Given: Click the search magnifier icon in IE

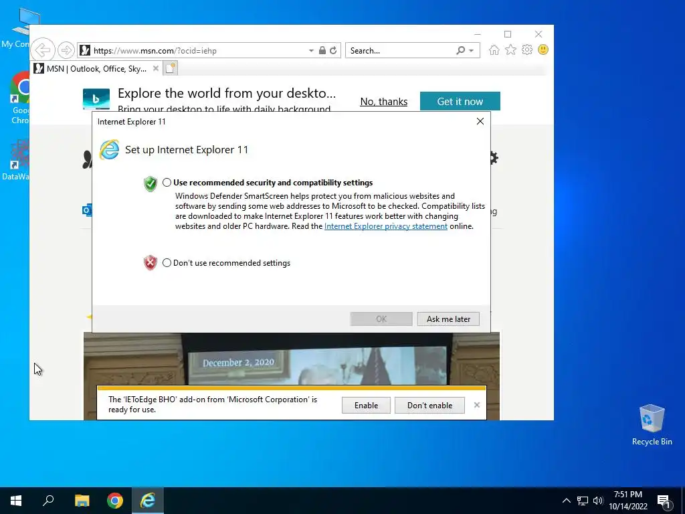Looking at the screenshot, I should [460, 50].
